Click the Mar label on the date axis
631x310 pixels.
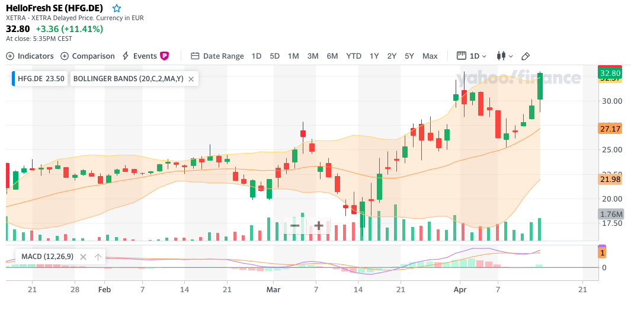[x=274, y=289]
